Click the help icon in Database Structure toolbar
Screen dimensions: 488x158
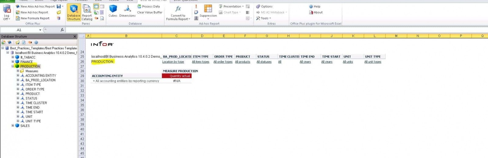(36, 43)
